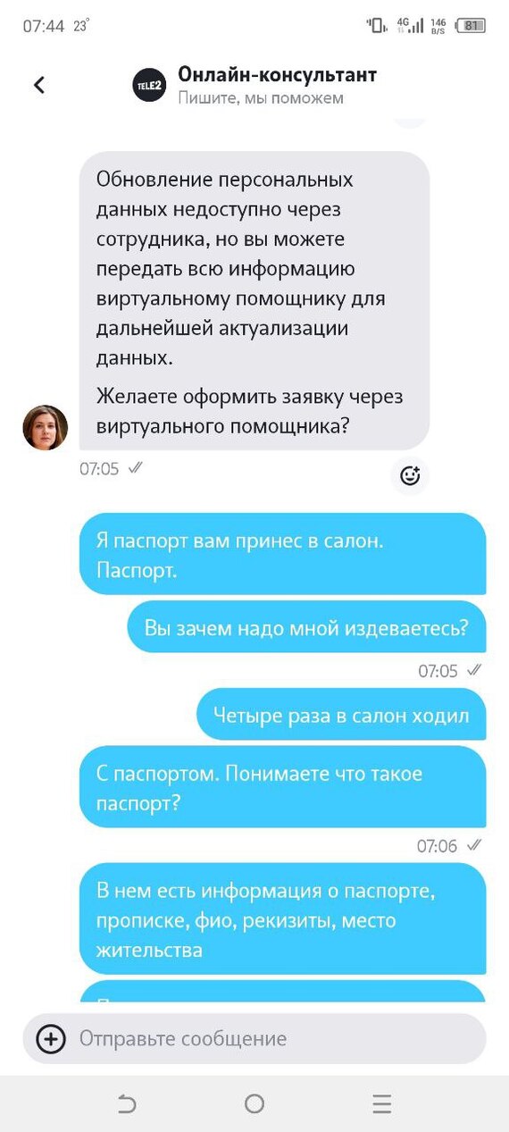The width and height of the screenshot is (509, 1132).
Task: Tap the vibrate mode status icon
Action: coord(377,25)
